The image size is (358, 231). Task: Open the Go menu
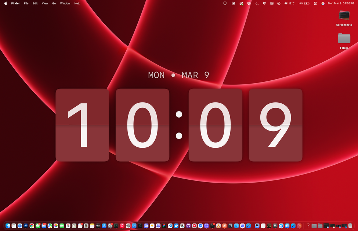[54, 3]
